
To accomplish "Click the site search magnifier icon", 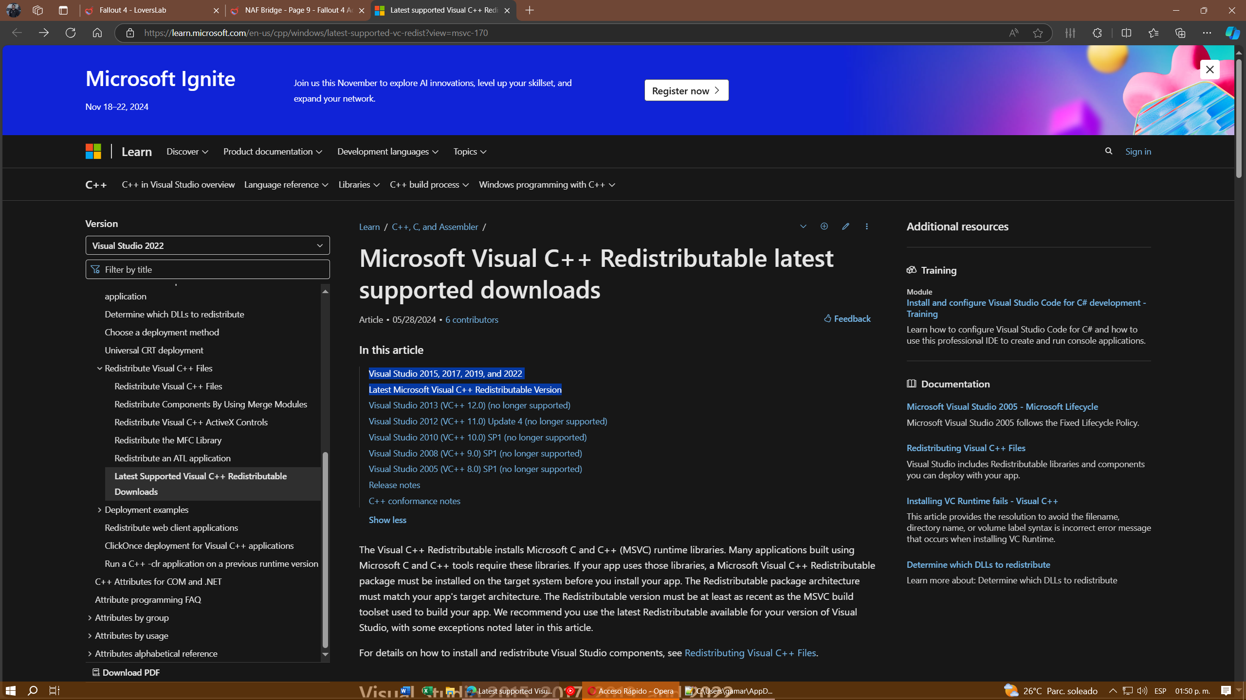I will click(1108, 152).
